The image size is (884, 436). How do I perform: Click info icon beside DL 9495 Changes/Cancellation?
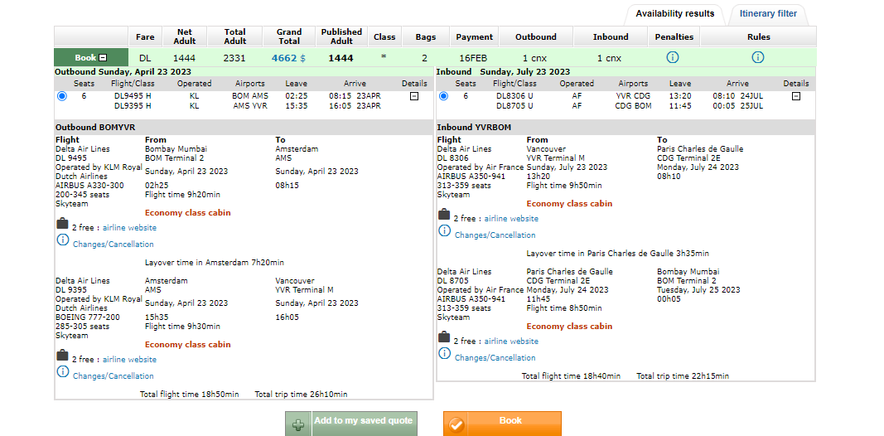click(62, 240)
